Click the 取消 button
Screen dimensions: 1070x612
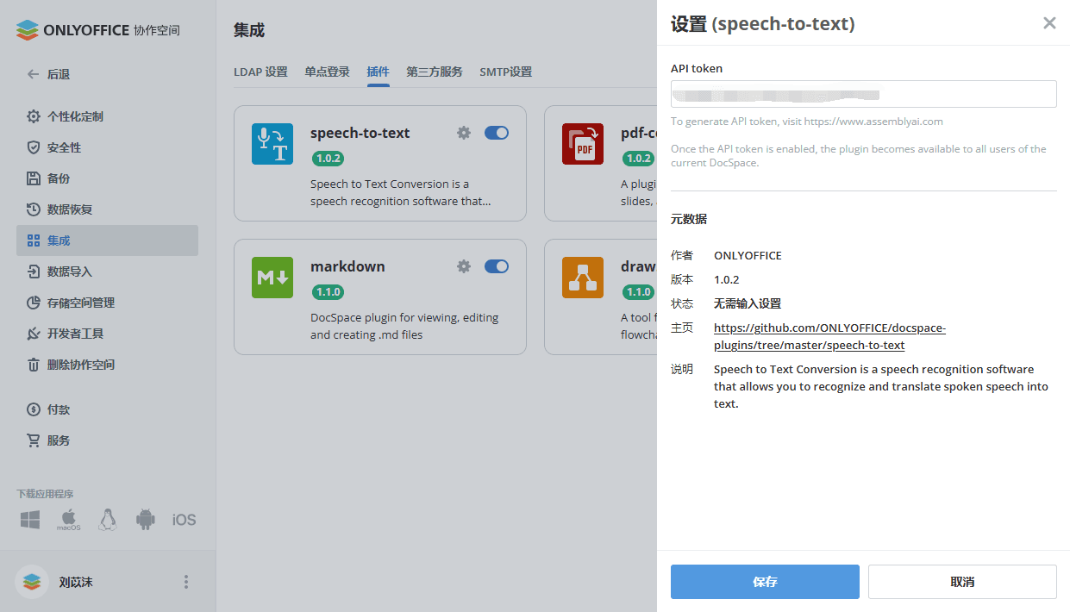tap(962, 582)
